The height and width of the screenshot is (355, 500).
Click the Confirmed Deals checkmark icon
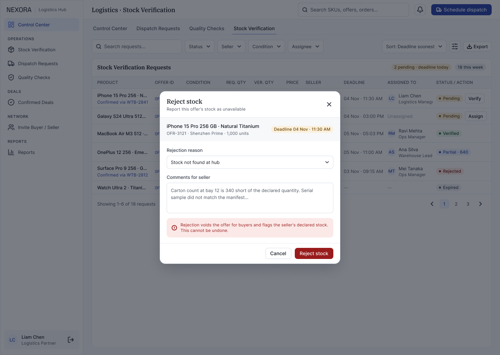click(11, 102)
